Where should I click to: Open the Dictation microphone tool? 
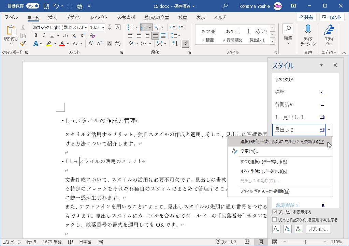[308, 35]
